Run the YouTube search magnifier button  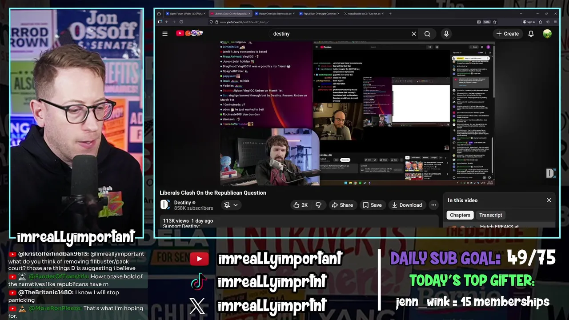click(427, 34)
